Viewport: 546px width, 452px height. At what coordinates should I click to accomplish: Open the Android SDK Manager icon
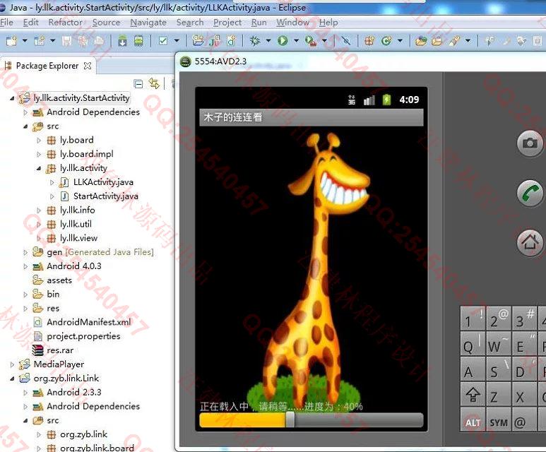coord(122,41)
